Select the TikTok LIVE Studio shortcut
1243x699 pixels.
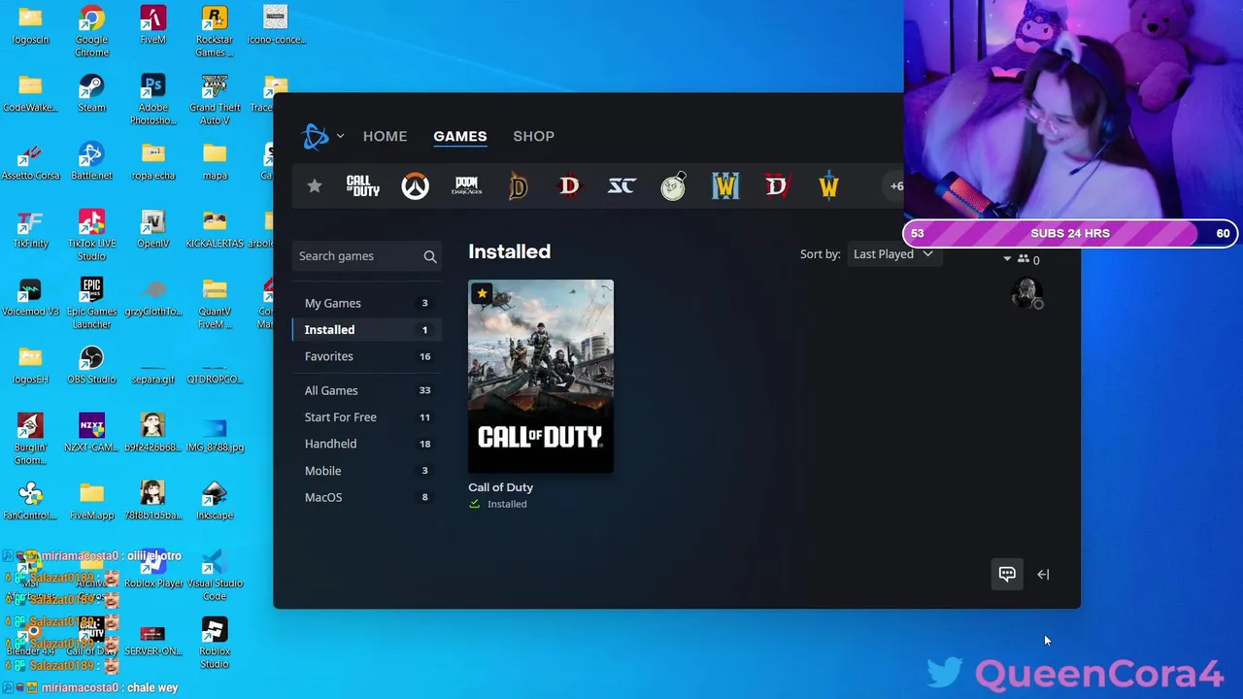[x=91, y=236]
